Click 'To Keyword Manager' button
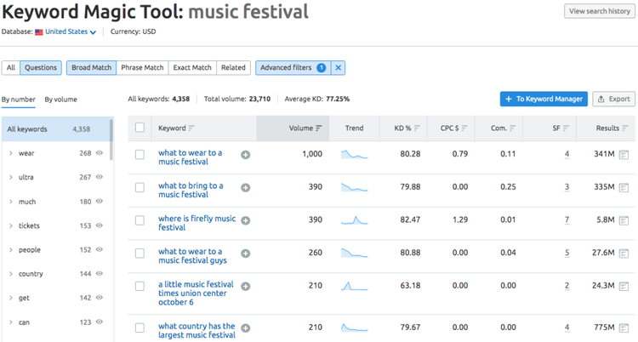Image resolution: width=638 pixels, height=342 pixels. click(544, 99)
